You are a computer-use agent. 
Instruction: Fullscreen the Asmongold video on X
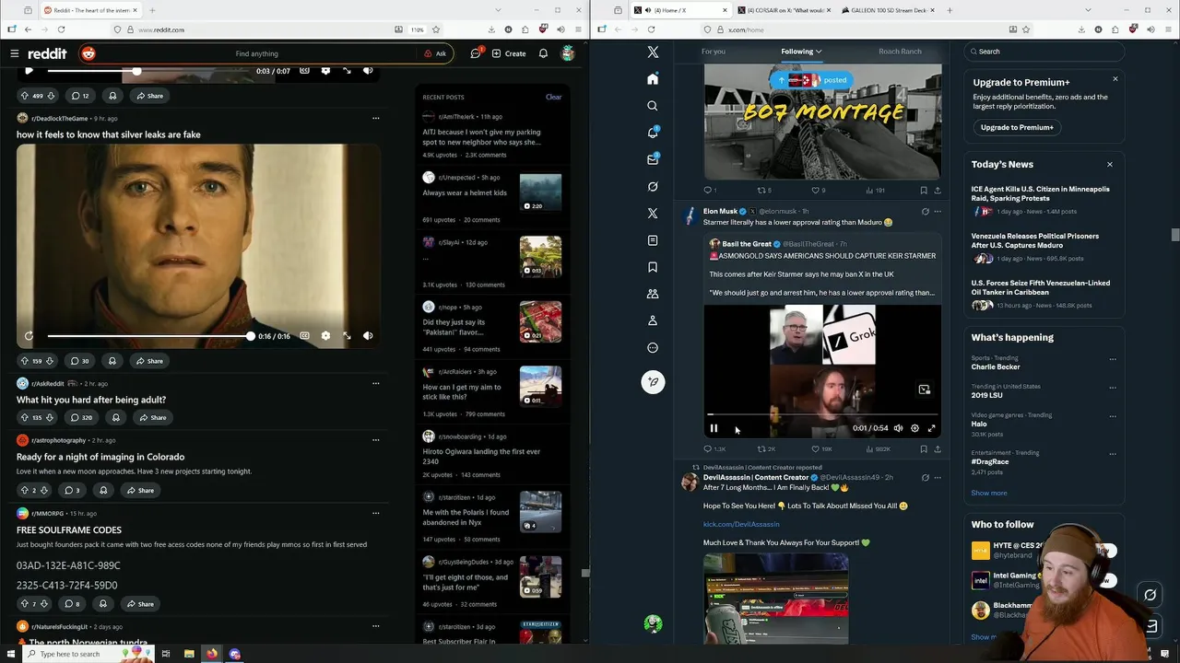pyautogui.click(x=931, y=428)
